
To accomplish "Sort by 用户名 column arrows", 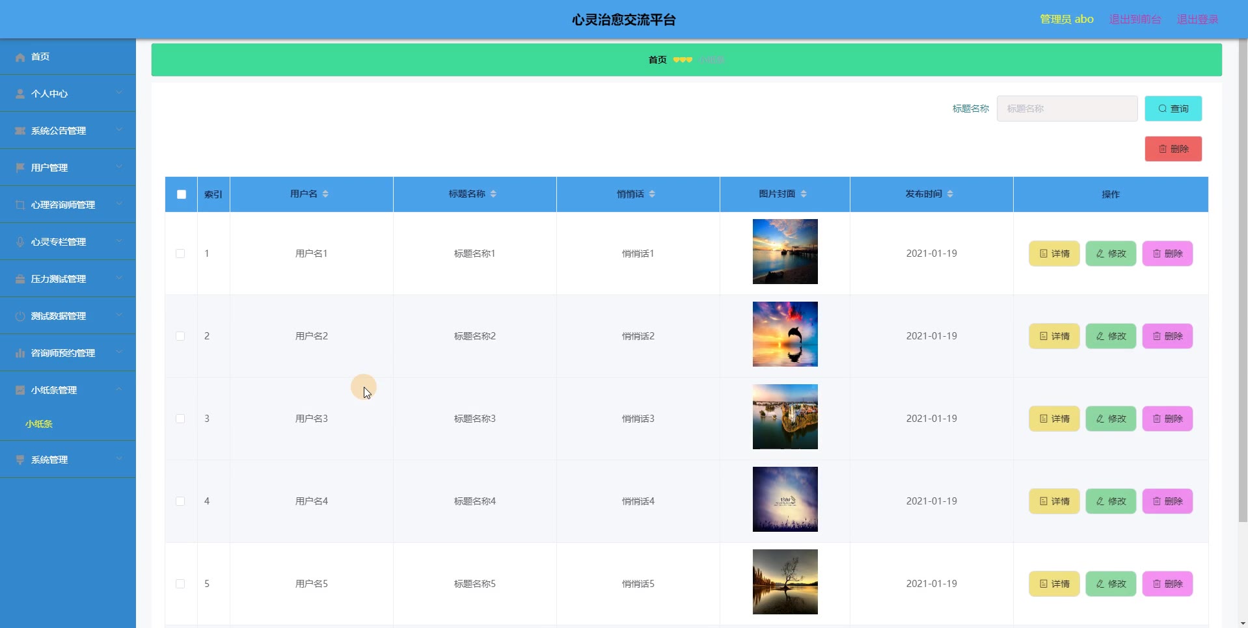I will tap(325, 194).
